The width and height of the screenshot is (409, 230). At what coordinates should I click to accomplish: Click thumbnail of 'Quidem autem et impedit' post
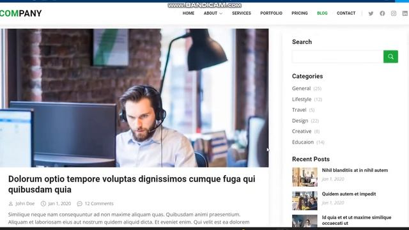point(305,201)
